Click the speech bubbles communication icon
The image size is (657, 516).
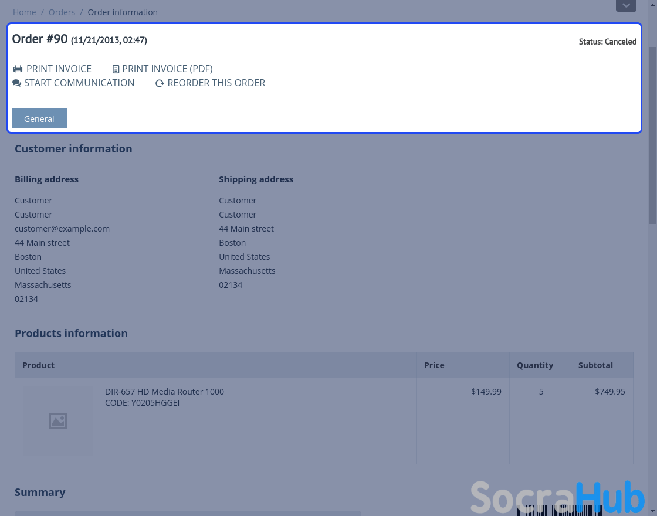coord(16,83)
